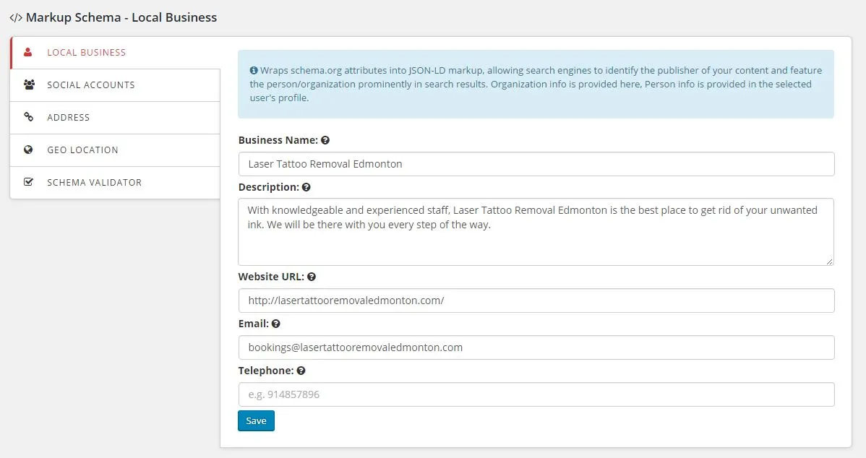Save the local business settings
This screenshot has width=866, height=458.
point(257,421)
